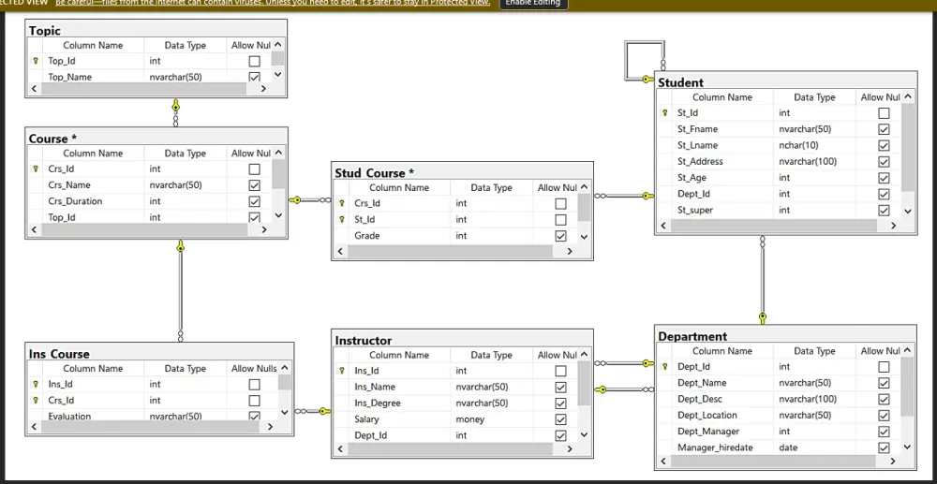
Task: Uncheck Allow Nulls for Grade in Stud_Course
Action: tap(560, 236)
